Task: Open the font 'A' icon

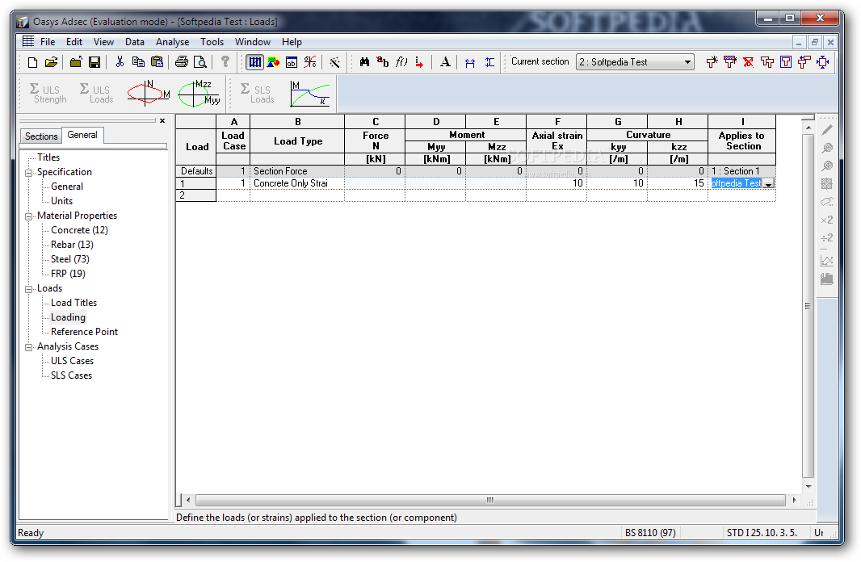Action: (445, 62)
